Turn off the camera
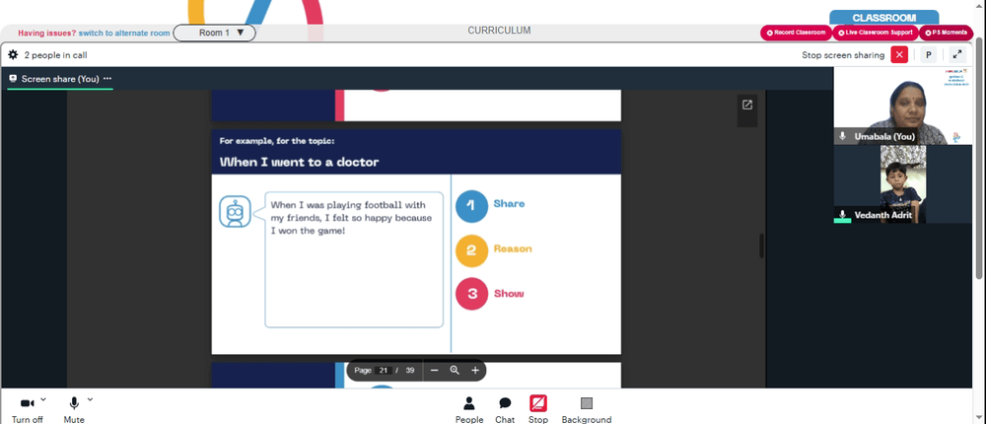The height and width of the screenshot is (424, 986). (27, 409)
